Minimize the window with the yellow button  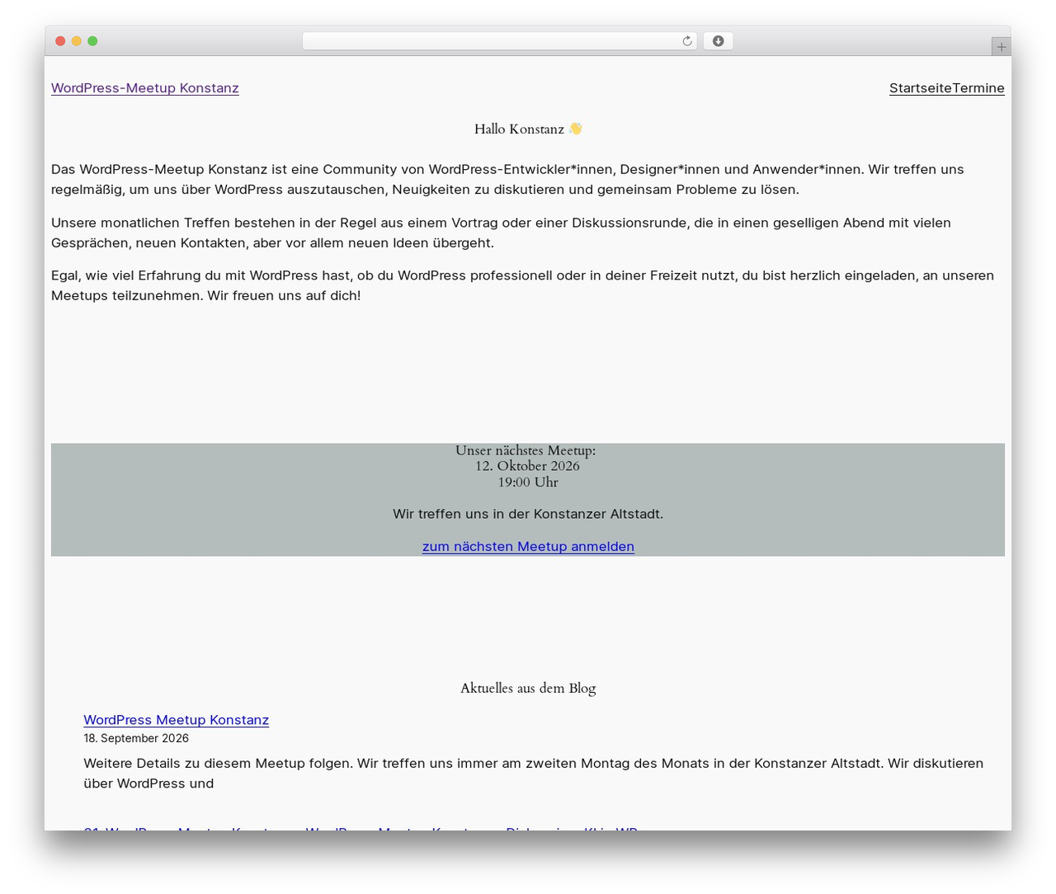(x=77, y=41)
